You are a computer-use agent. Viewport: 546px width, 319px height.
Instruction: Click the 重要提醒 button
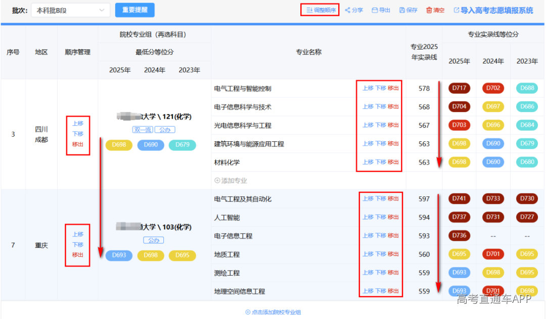(x=135, y=10)
